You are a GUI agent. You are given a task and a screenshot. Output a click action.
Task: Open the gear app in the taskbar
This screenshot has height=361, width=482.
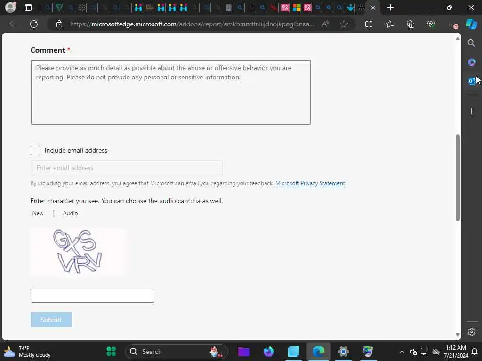click(x=343, y=352)
